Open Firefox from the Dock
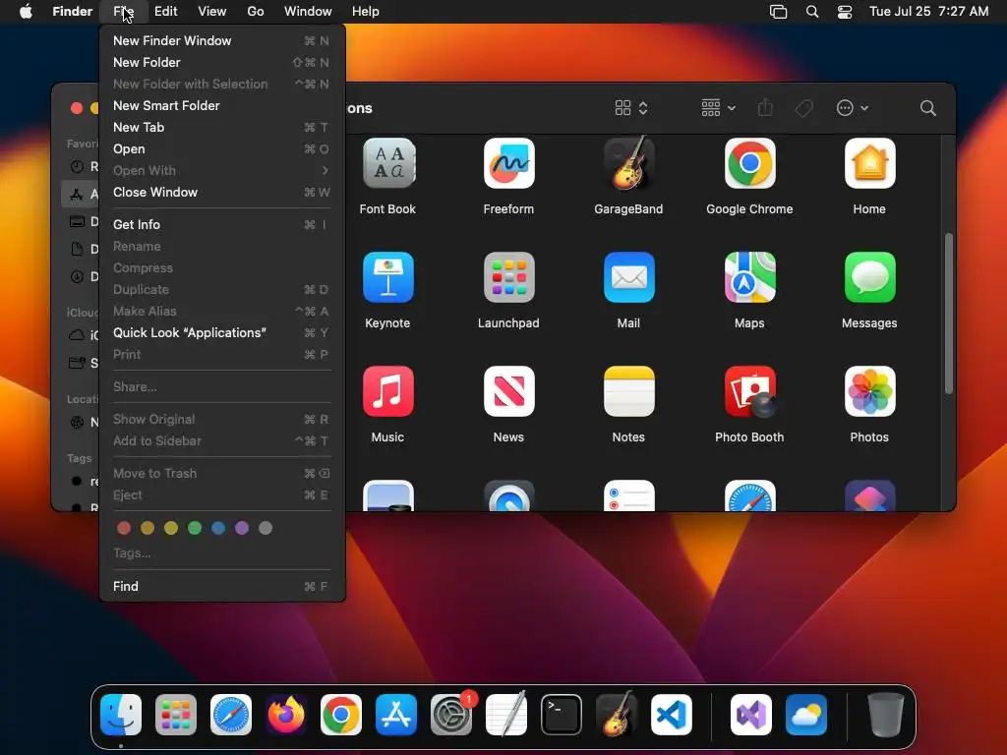Viewport: 1007px width, 755px height. pos(286,715)
